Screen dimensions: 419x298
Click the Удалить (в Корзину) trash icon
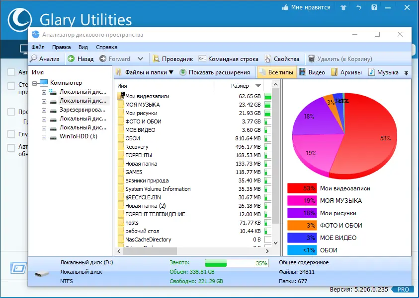[x=311, y=59]
